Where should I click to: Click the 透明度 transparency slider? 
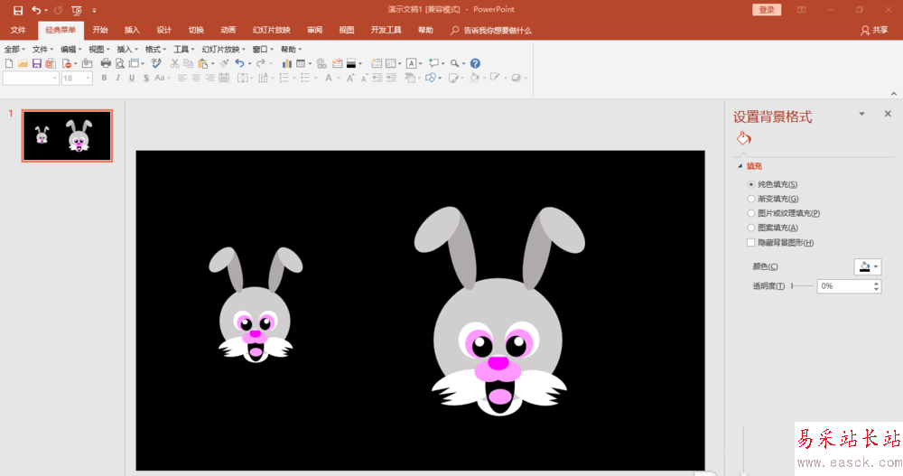802,286
